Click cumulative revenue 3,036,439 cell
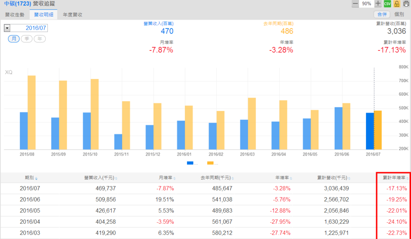The width and height of the screenshot is (411, 239). tap(337, 188)
